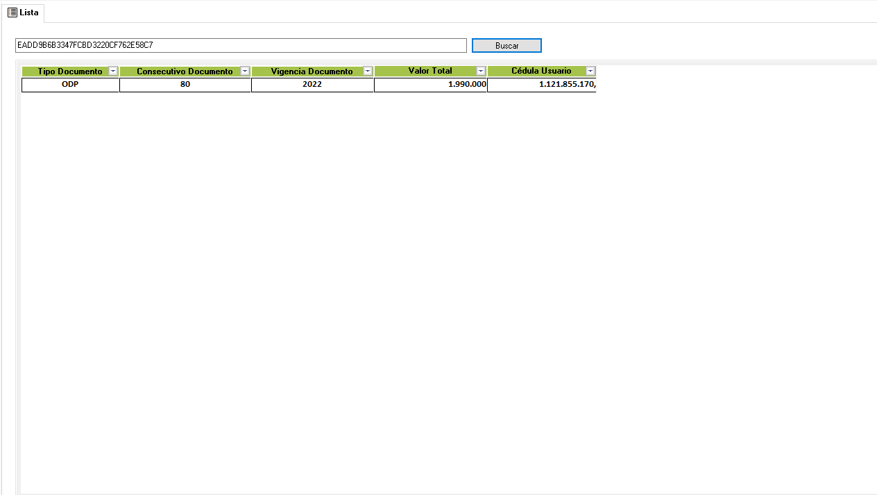Expand the Vigencia Documento filter arrow
Image resolution: width=877 pixels, height=495 pixels.
(x=368, y=72)
